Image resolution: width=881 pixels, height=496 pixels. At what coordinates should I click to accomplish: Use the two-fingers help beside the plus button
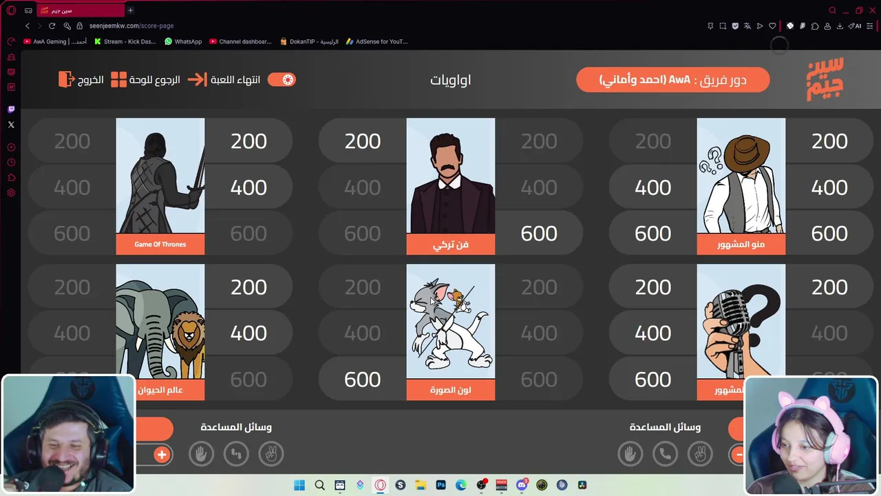271,454
